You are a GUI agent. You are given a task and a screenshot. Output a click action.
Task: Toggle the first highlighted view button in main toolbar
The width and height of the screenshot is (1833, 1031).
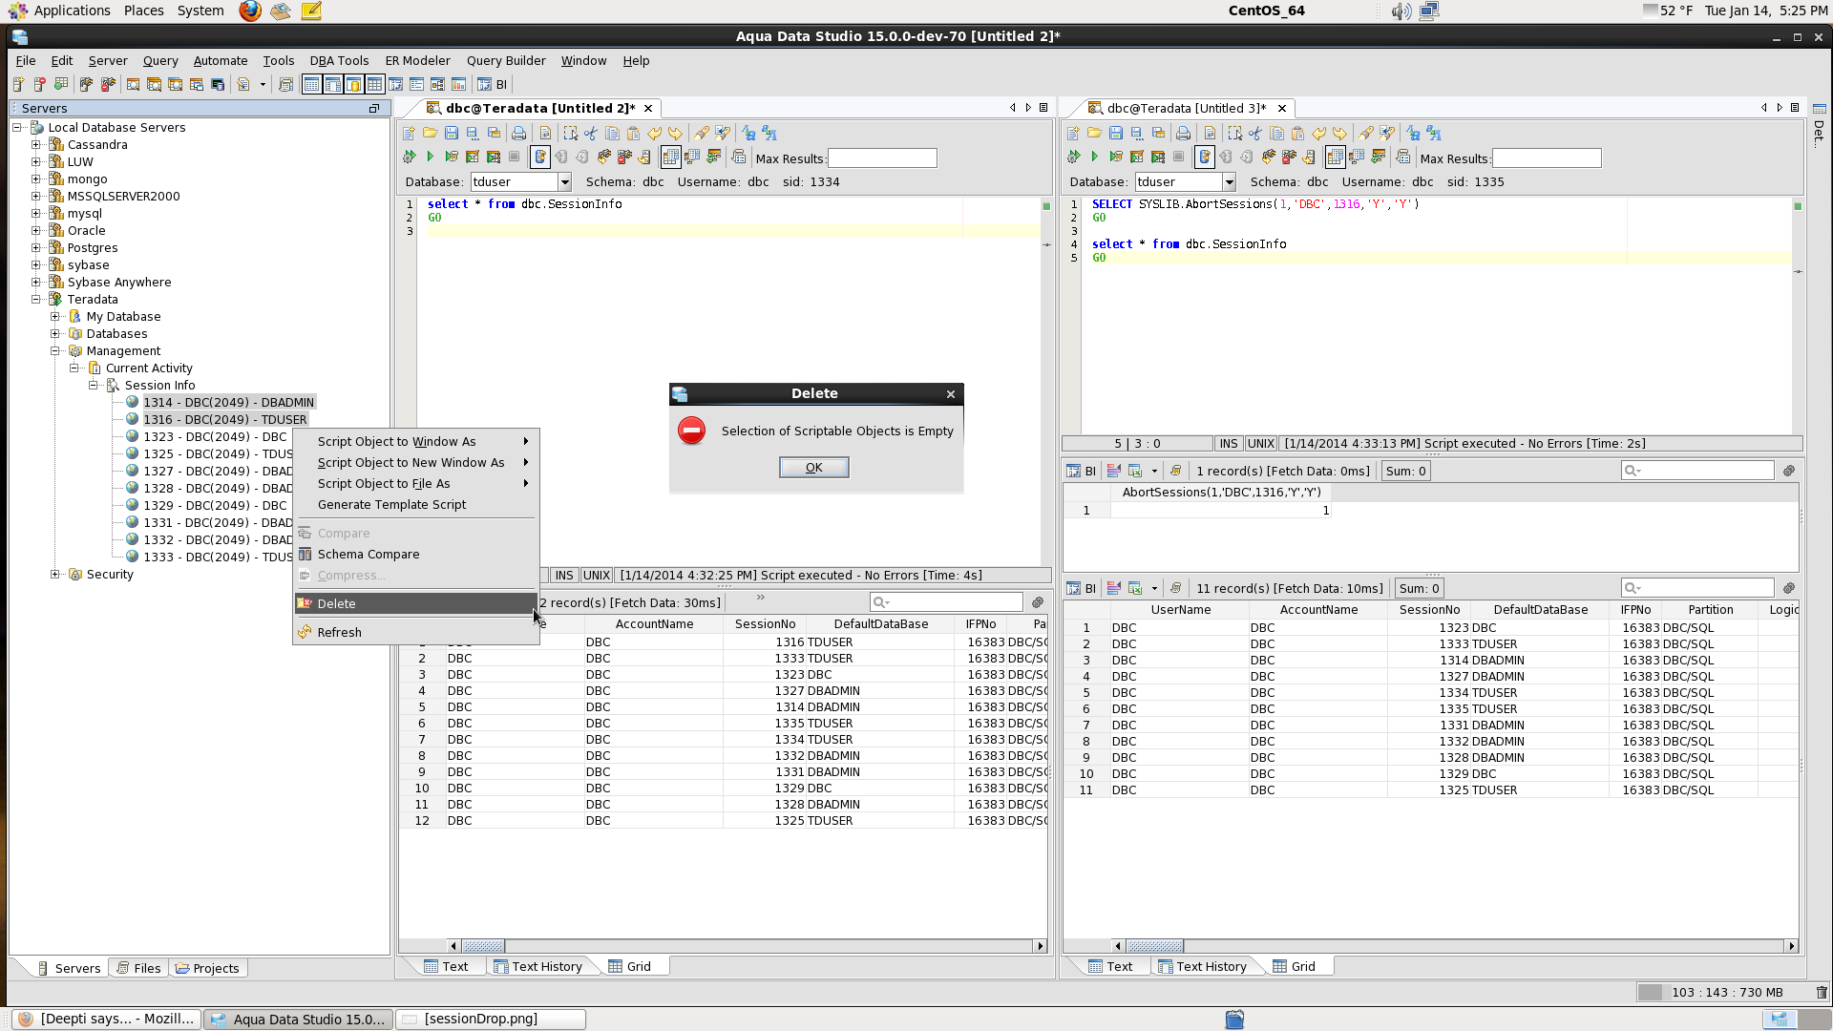pos(311,84)
